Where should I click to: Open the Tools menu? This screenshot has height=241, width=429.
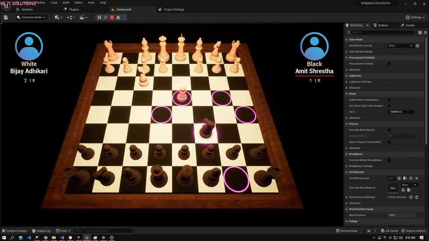[x=54, y=3]
